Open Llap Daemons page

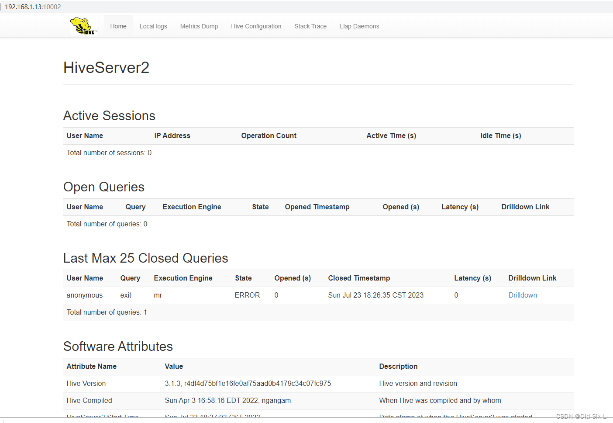359,26
